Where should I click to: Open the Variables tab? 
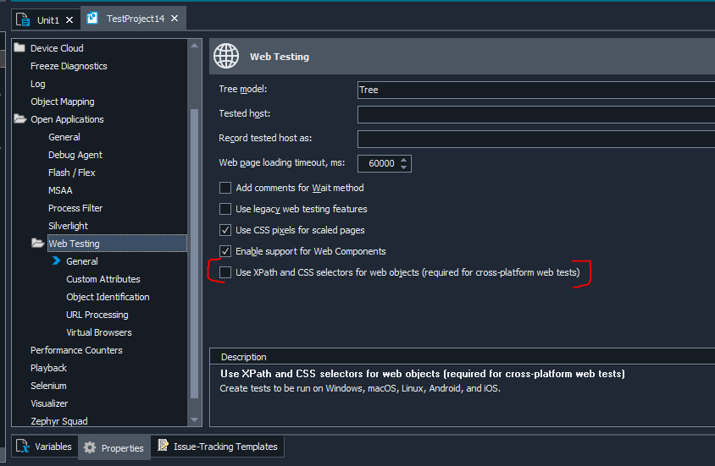pos(45,447)
